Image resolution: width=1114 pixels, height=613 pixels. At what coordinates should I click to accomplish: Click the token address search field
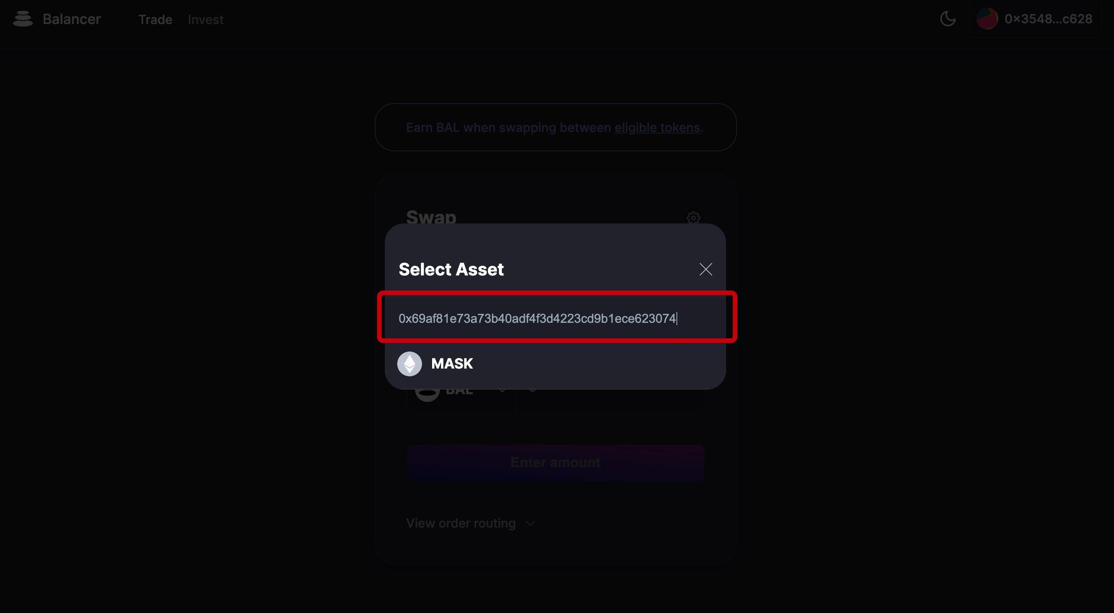tap(556, 319)
